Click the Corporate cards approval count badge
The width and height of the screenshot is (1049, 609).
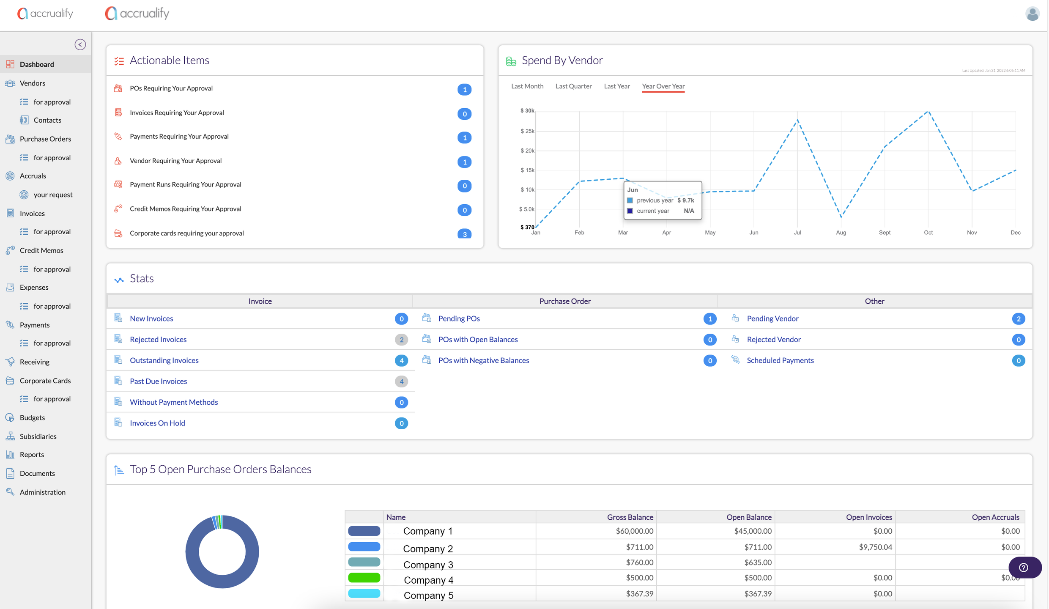click(x=464, y=234)
